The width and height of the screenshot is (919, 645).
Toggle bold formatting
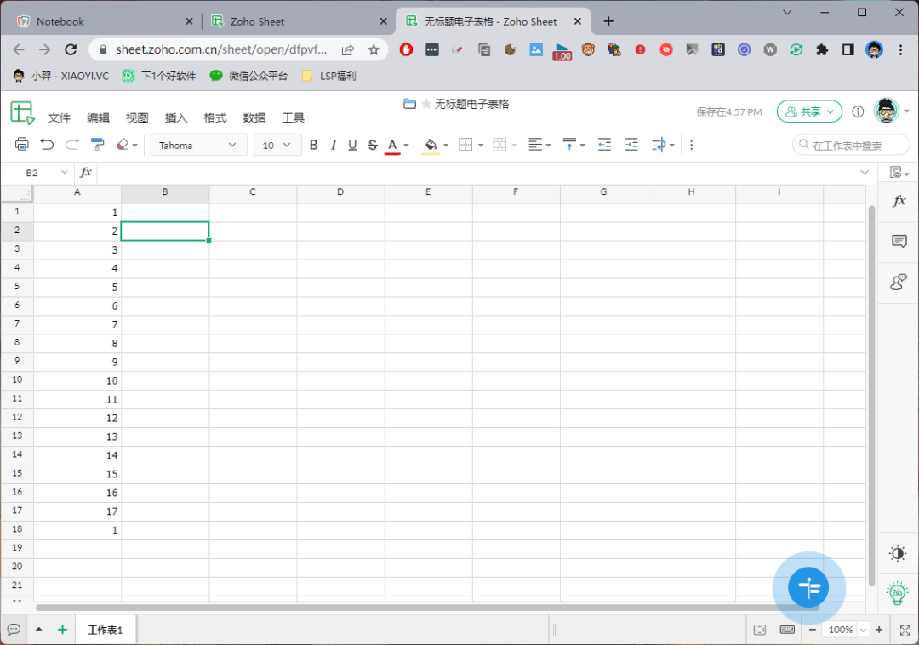coord(313,145)
